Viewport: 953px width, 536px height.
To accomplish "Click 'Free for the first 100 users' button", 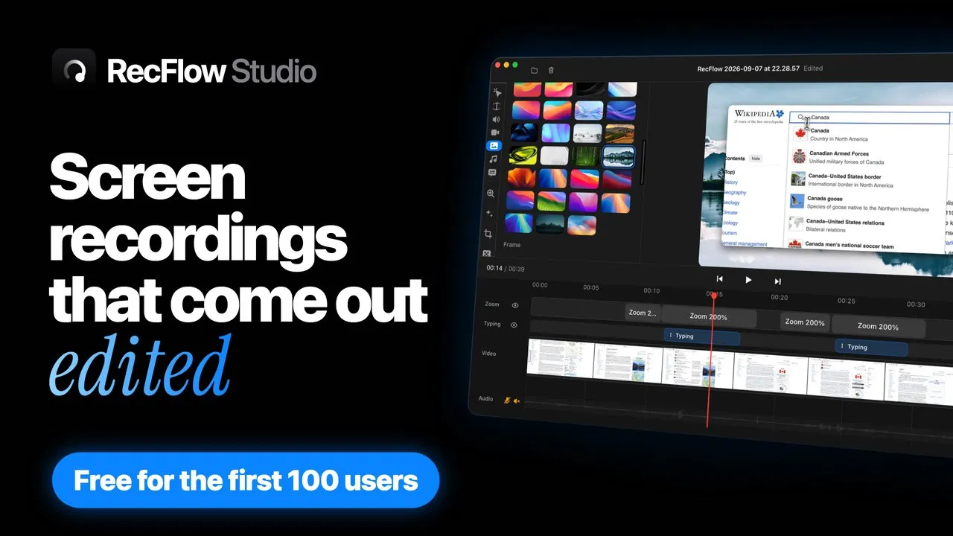I will point(246,480).
